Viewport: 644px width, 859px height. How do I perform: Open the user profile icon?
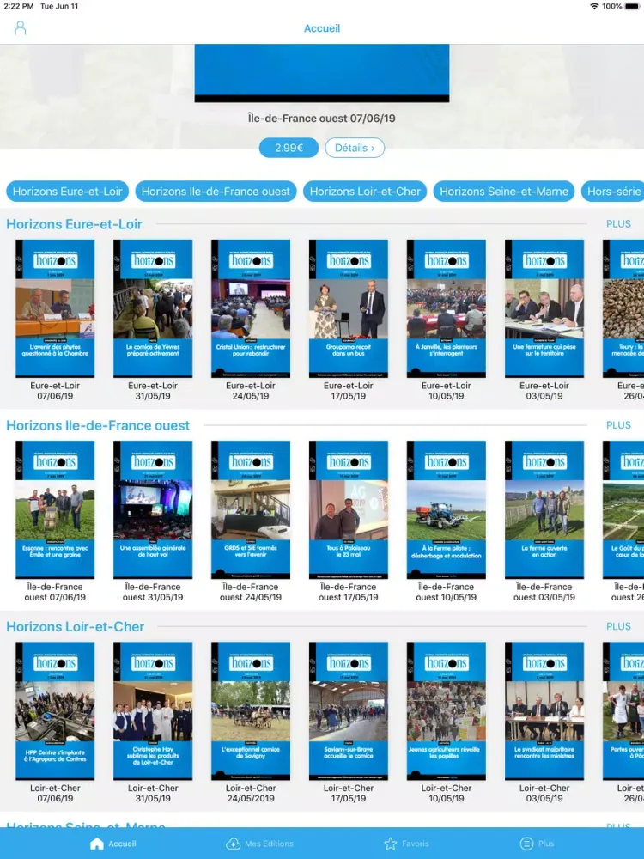[x=21, y=28]
